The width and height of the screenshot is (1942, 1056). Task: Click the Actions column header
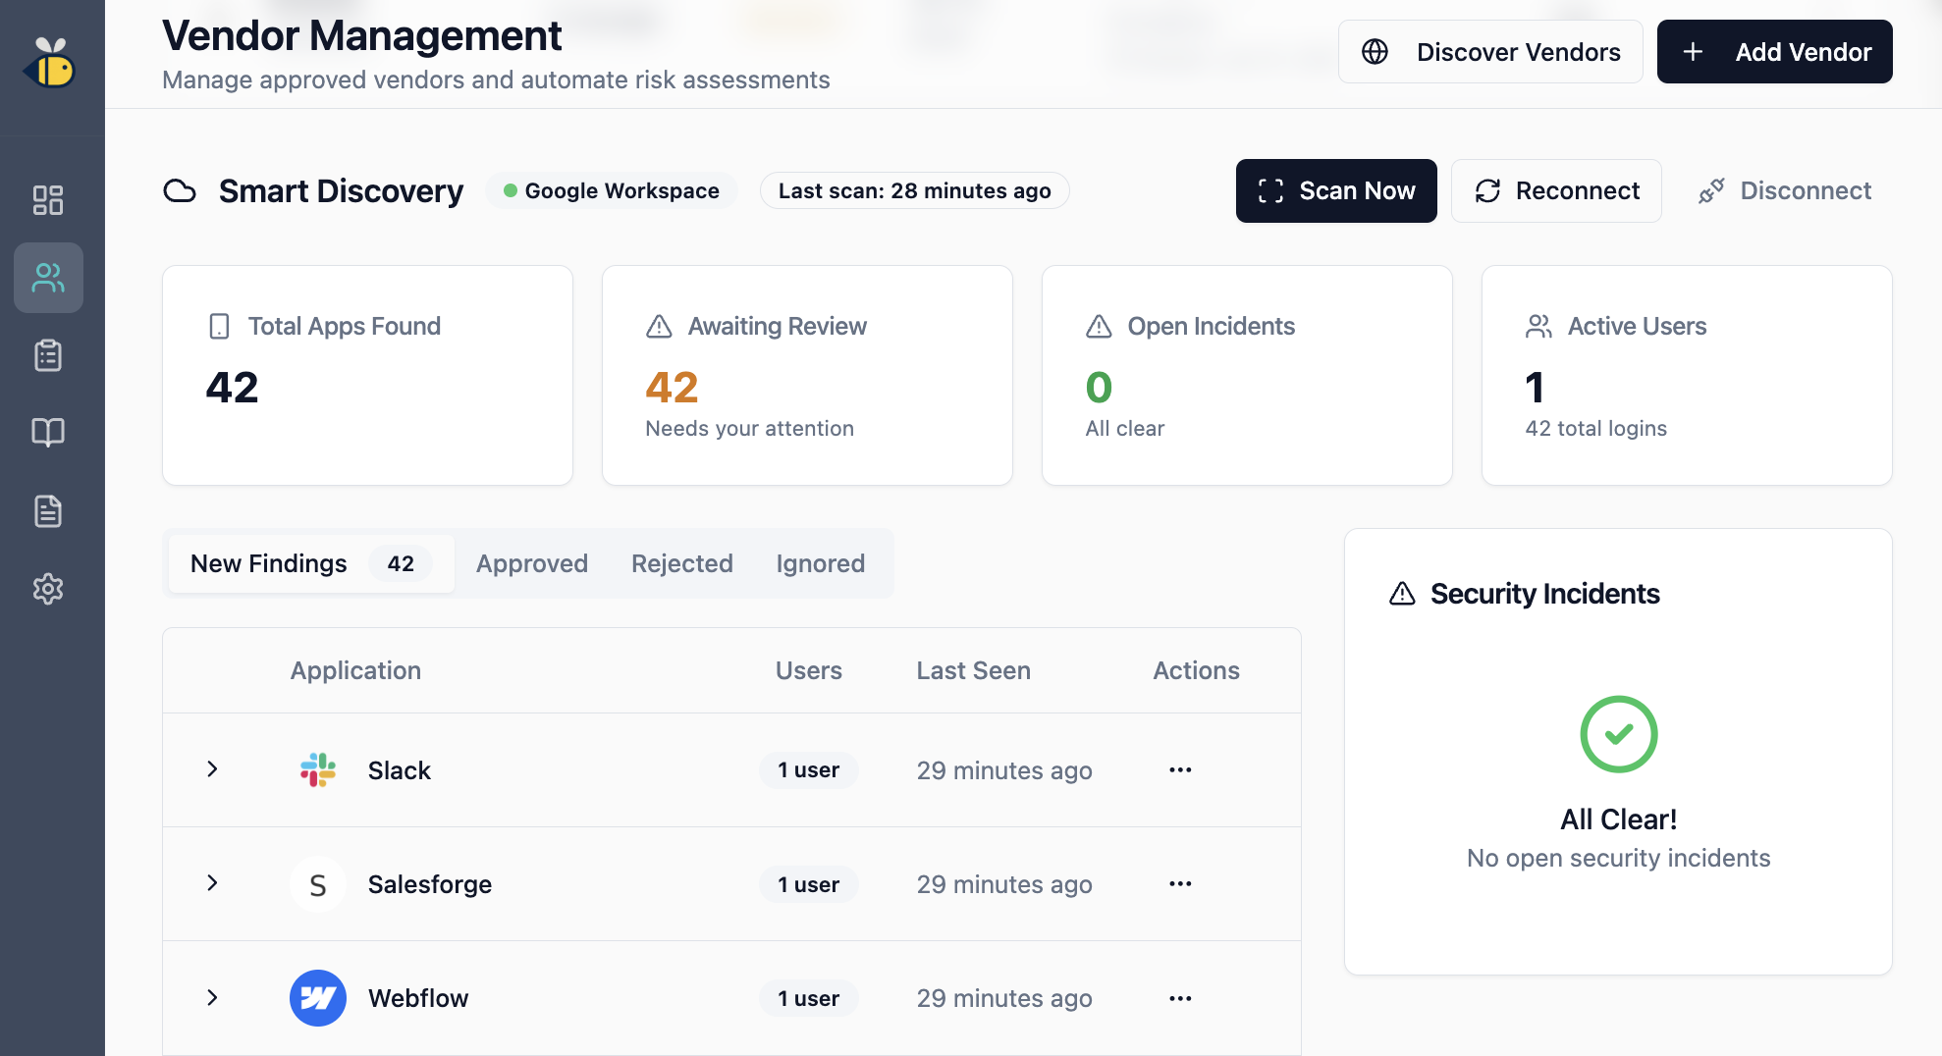click(x=1196, y=670)
